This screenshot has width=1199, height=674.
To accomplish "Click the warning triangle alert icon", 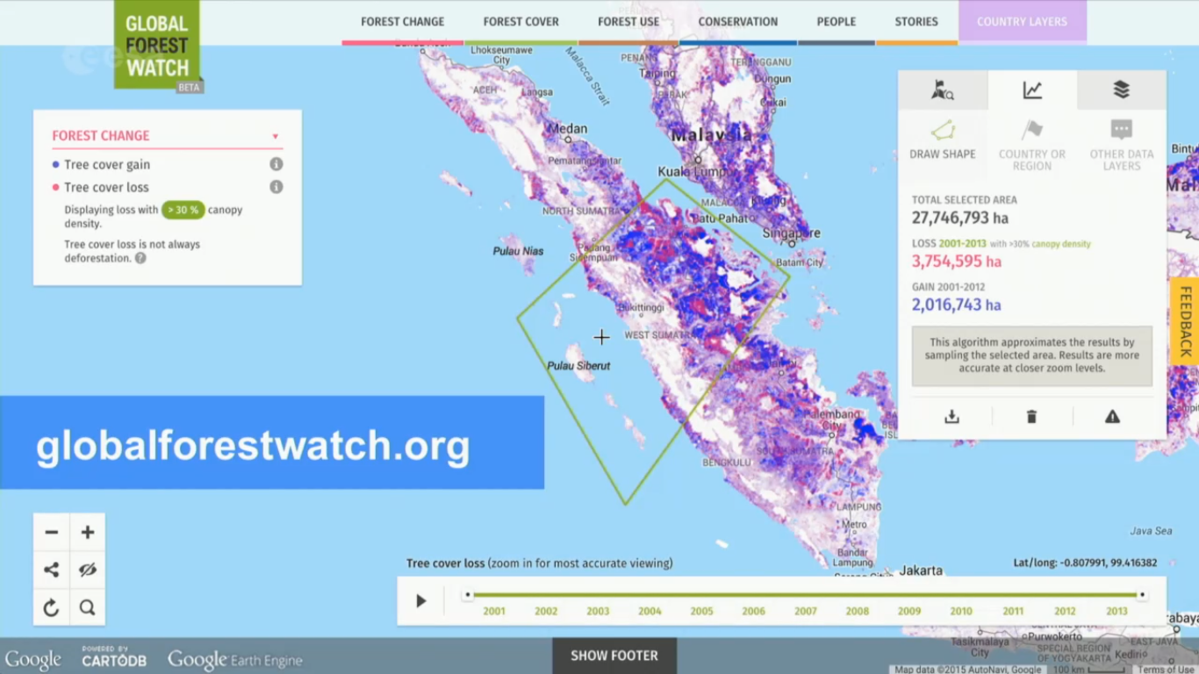I will click(1112, 417).
